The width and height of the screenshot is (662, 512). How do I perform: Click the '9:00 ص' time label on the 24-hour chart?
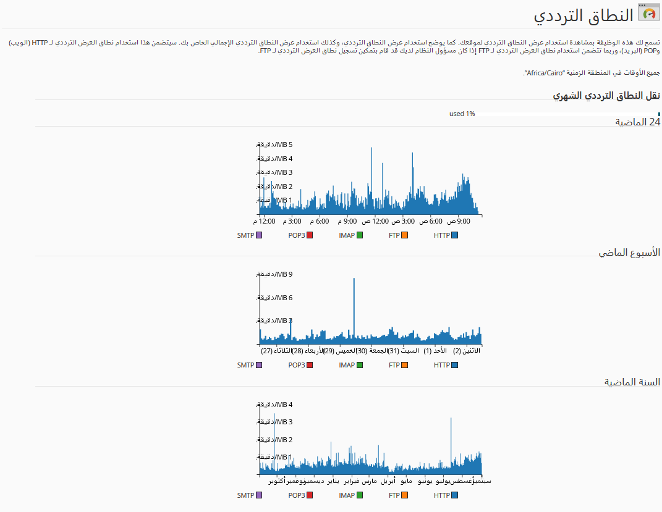[459, 222]
